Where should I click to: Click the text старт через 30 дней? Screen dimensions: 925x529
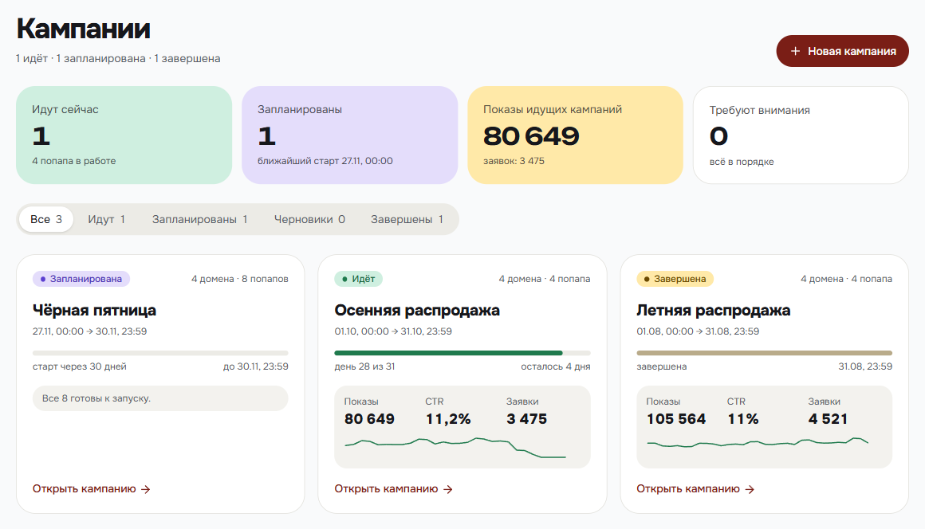click(x=80, y=366)
